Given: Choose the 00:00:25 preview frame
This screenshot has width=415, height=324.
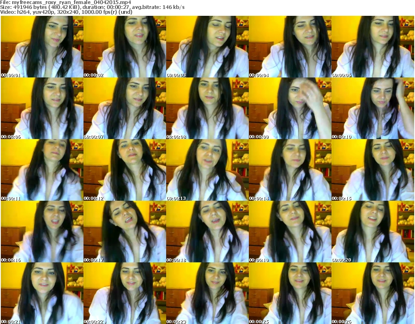Looking at the screenshot, I should [x=290, y=293].
